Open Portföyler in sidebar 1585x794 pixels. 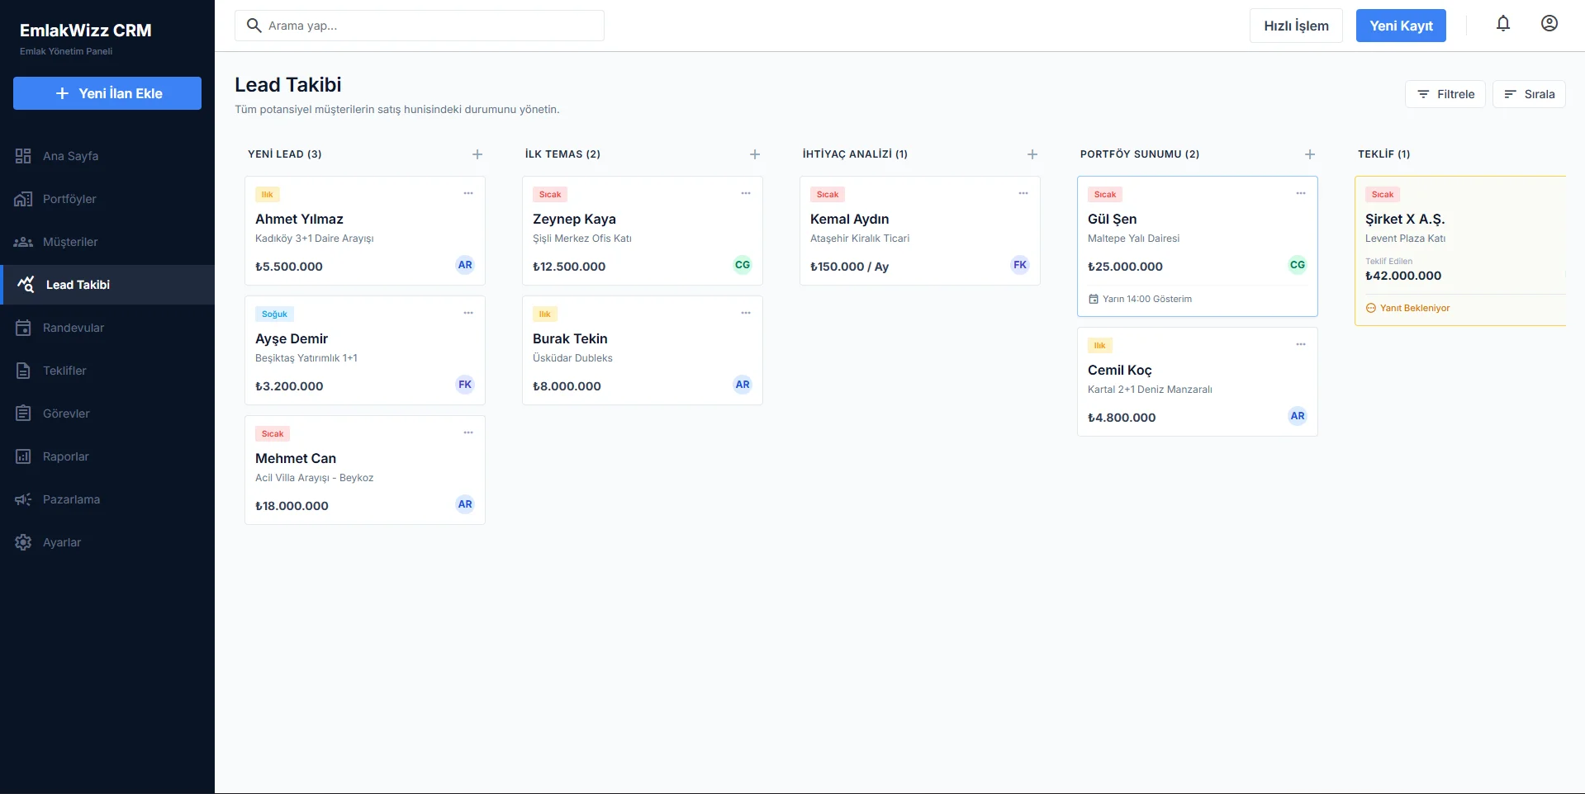point(107,199)
